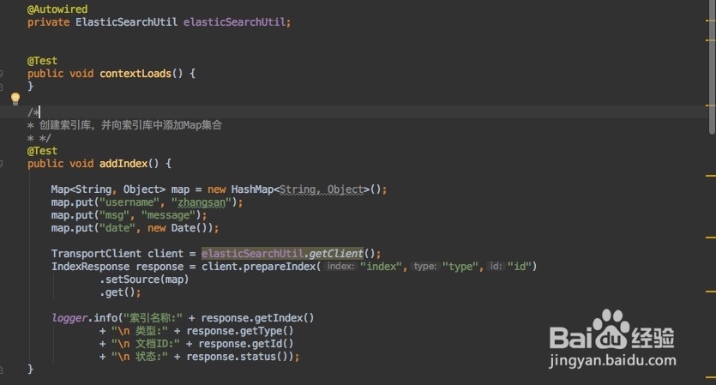This screenshot has width=716, height=385.
Task: Click the .get() call line
Action: point(120,292)
